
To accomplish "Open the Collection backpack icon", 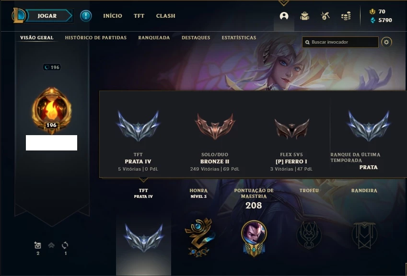I will click(x=304, y=16).
